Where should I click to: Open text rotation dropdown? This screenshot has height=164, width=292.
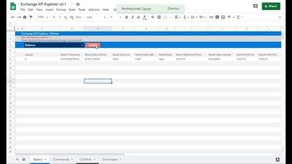(x=202, y=17)
